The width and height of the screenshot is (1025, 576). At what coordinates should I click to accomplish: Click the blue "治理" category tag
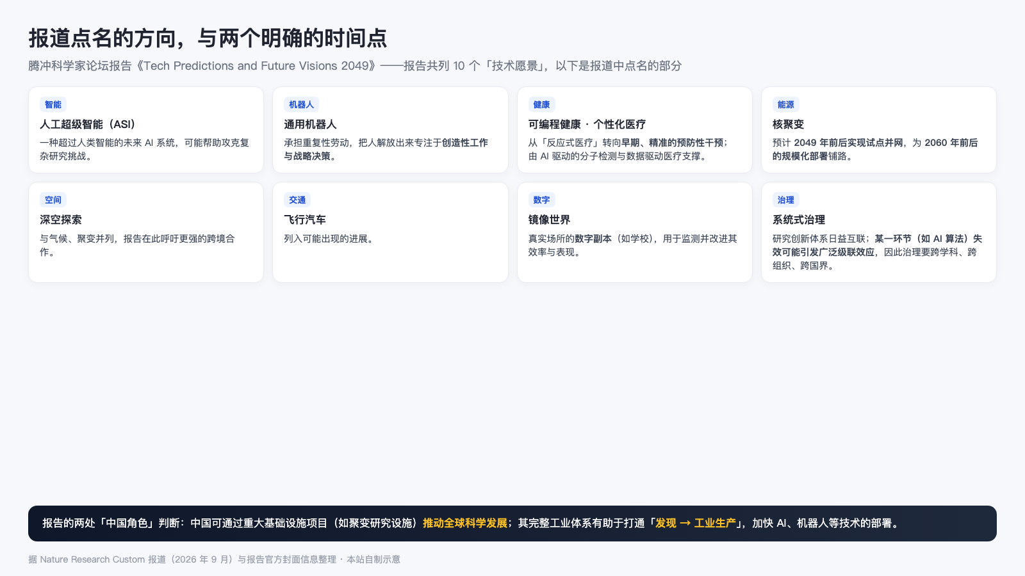point(785,200)
